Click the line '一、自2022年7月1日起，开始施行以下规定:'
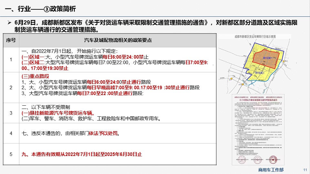 (69, 51)
